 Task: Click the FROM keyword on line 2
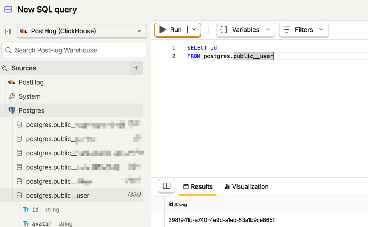pos(194,56)
